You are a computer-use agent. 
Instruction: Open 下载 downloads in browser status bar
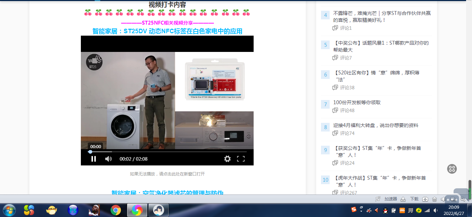414,199
